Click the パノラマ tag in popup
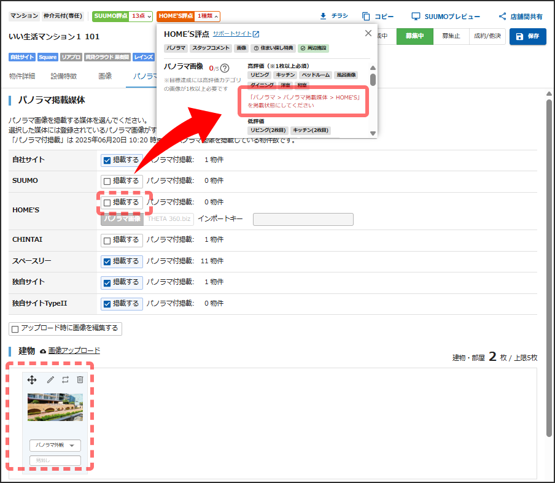 (176, 48)
